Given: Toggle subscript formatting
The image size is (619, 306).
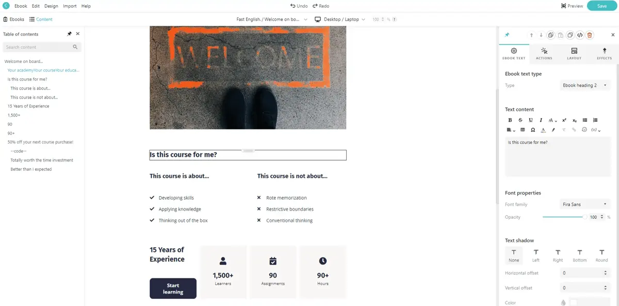Looking at the screenshot, I should (x=575, y=120).
